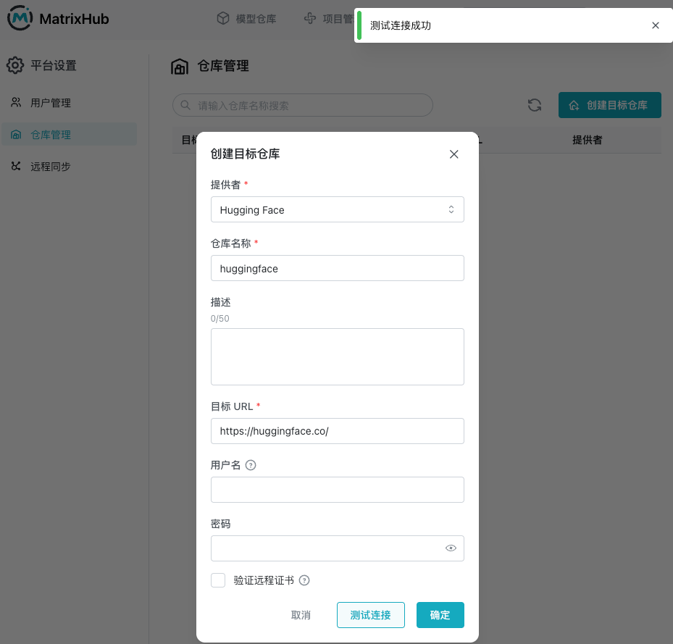Click the 用户管理 people icon
673x644 pixels.
(16, 102)
